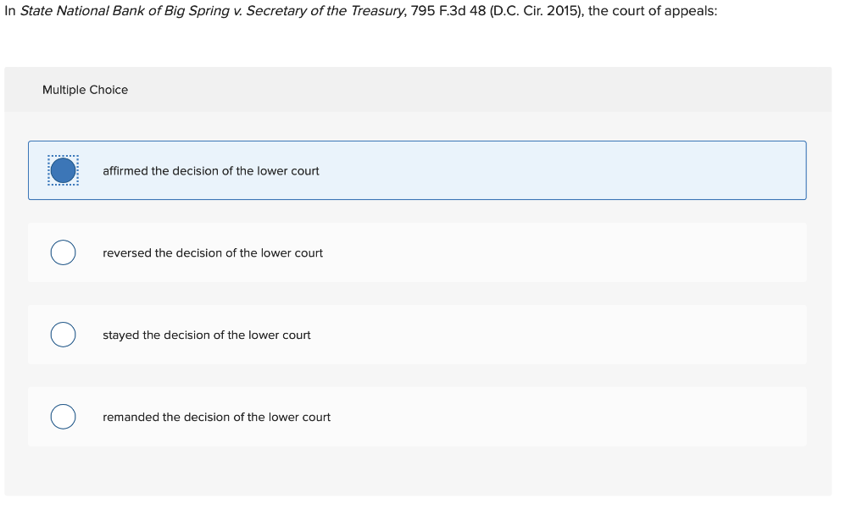Click the gray header bar right of 'Multiple Choice'
This screenshot has height=532, width=868.
pyautogui.click(x=509, y=90)
